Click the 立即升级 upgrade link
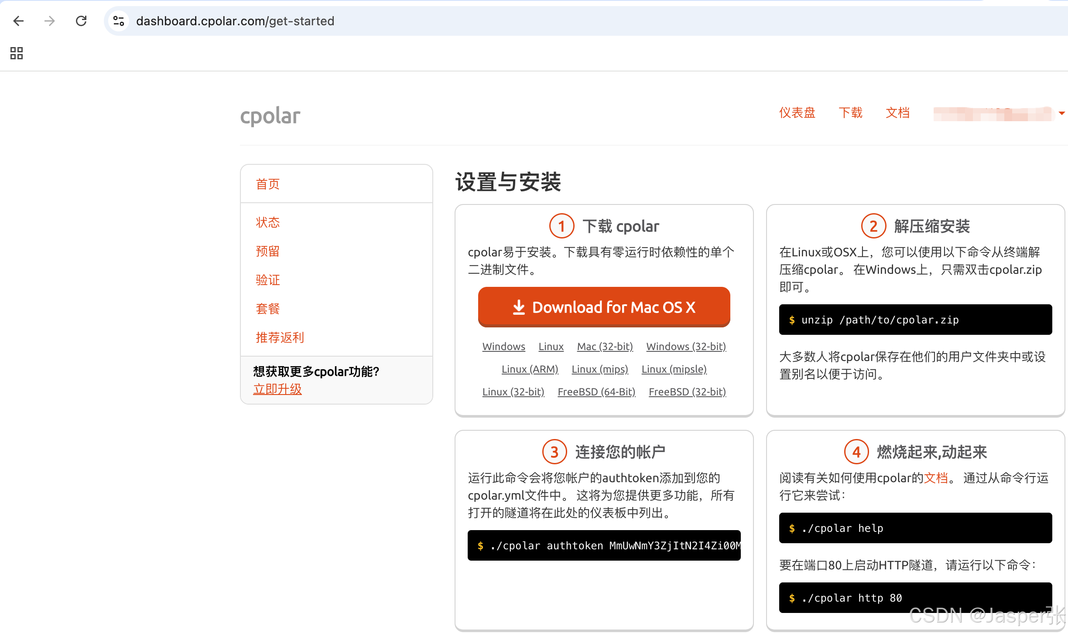Image resolution: width=1068 pixels, height=633 pixels. (x=277, y=389)
